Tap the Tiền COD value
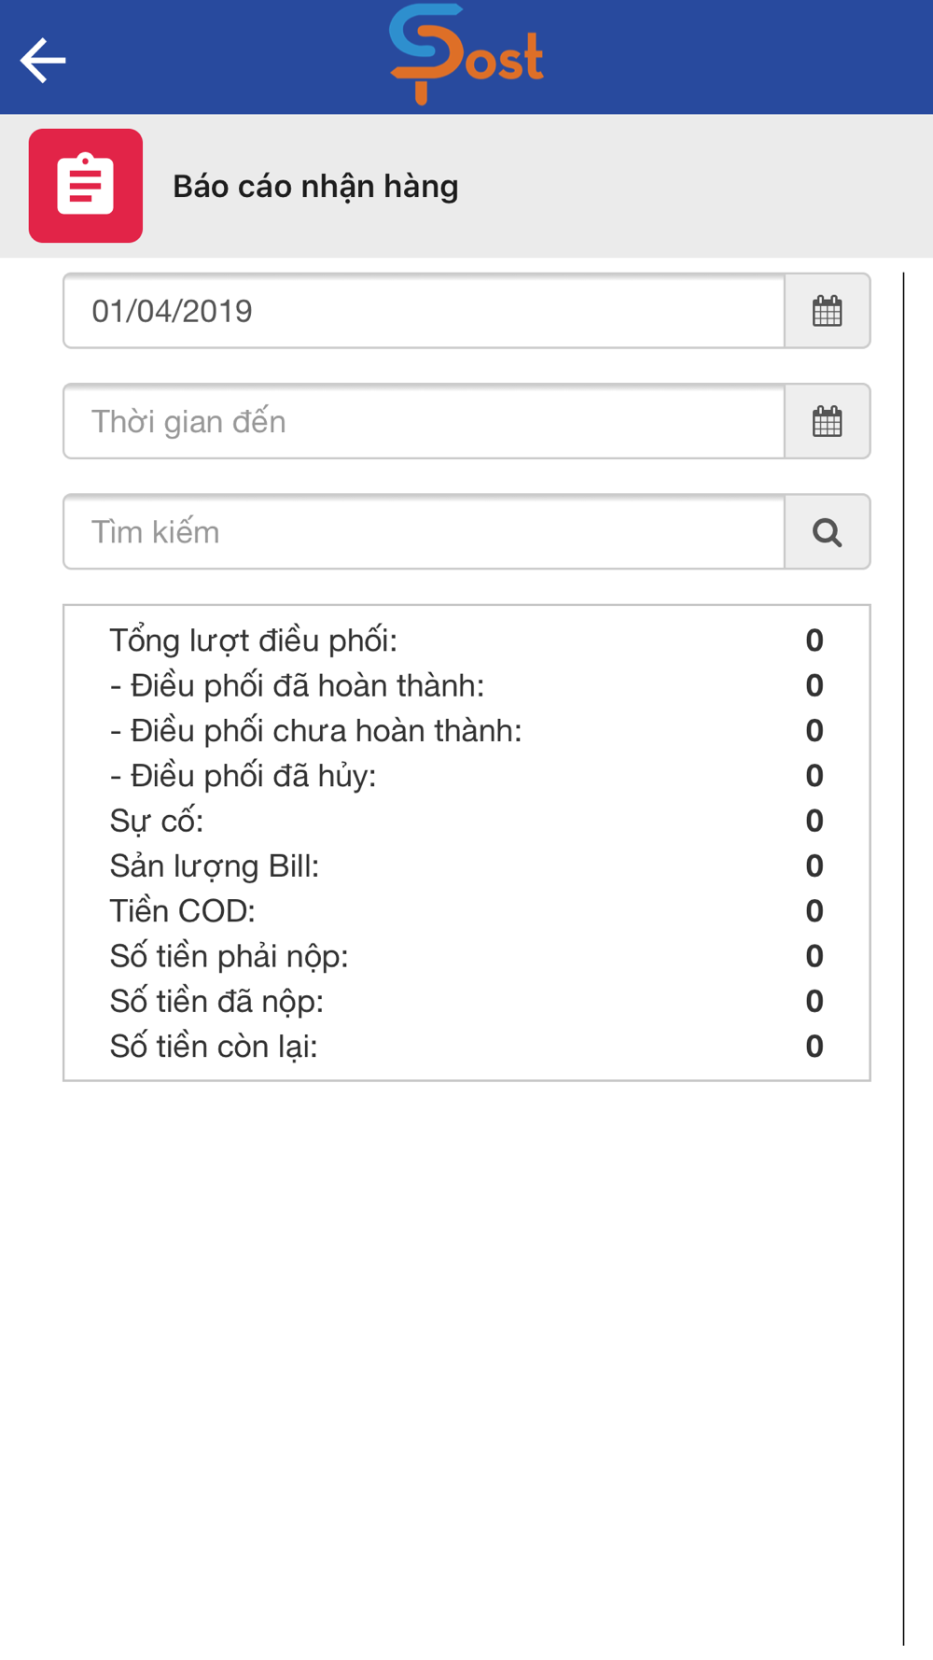The width and height of the screenshot is (933, 1660). 815,910
